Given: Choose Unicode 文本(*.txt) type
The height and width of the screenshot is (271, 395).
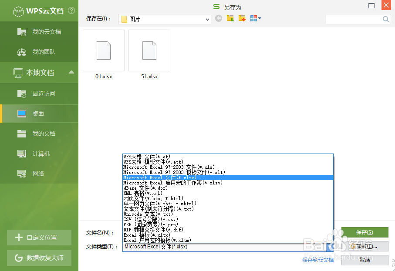Looking at the screenshot, I should coord(228,214).
